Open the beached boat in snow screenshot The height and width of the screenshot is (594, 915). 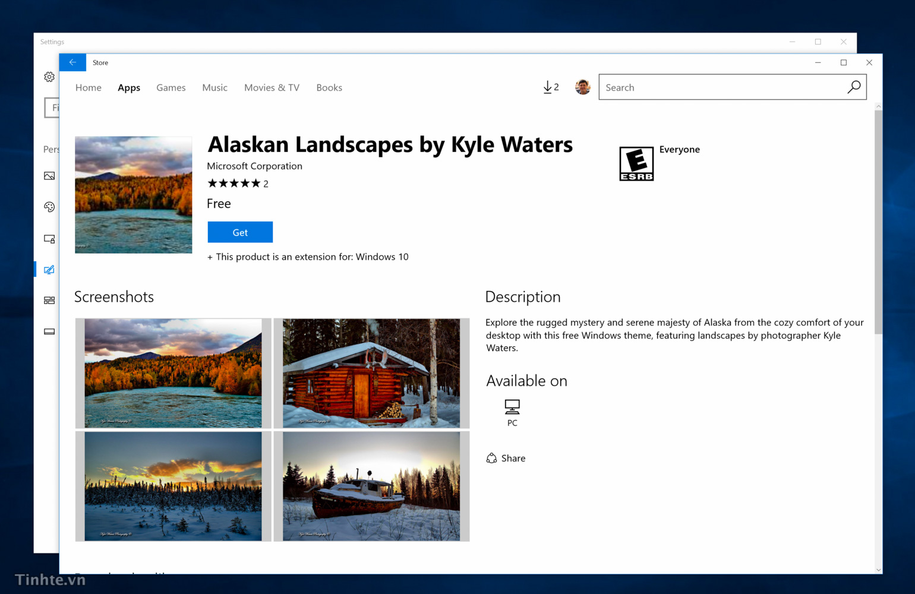pyautogui.click(x=371, y=486)
